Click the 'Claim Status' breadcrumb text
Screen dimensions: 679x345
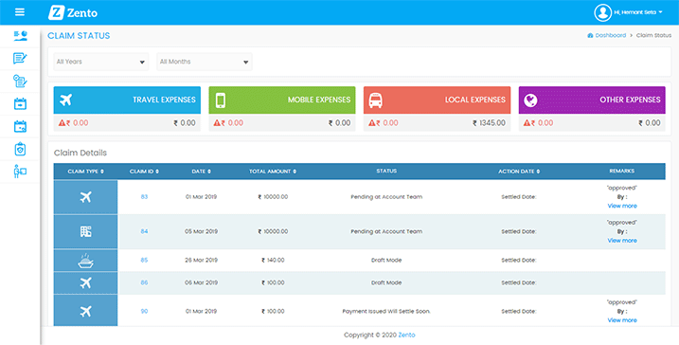pyautogui.click(x=653, y=35)
